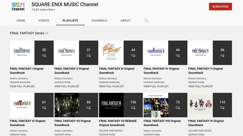Click title FINAL FANTASY VIII Original Soundtrack

coord(162,123)
